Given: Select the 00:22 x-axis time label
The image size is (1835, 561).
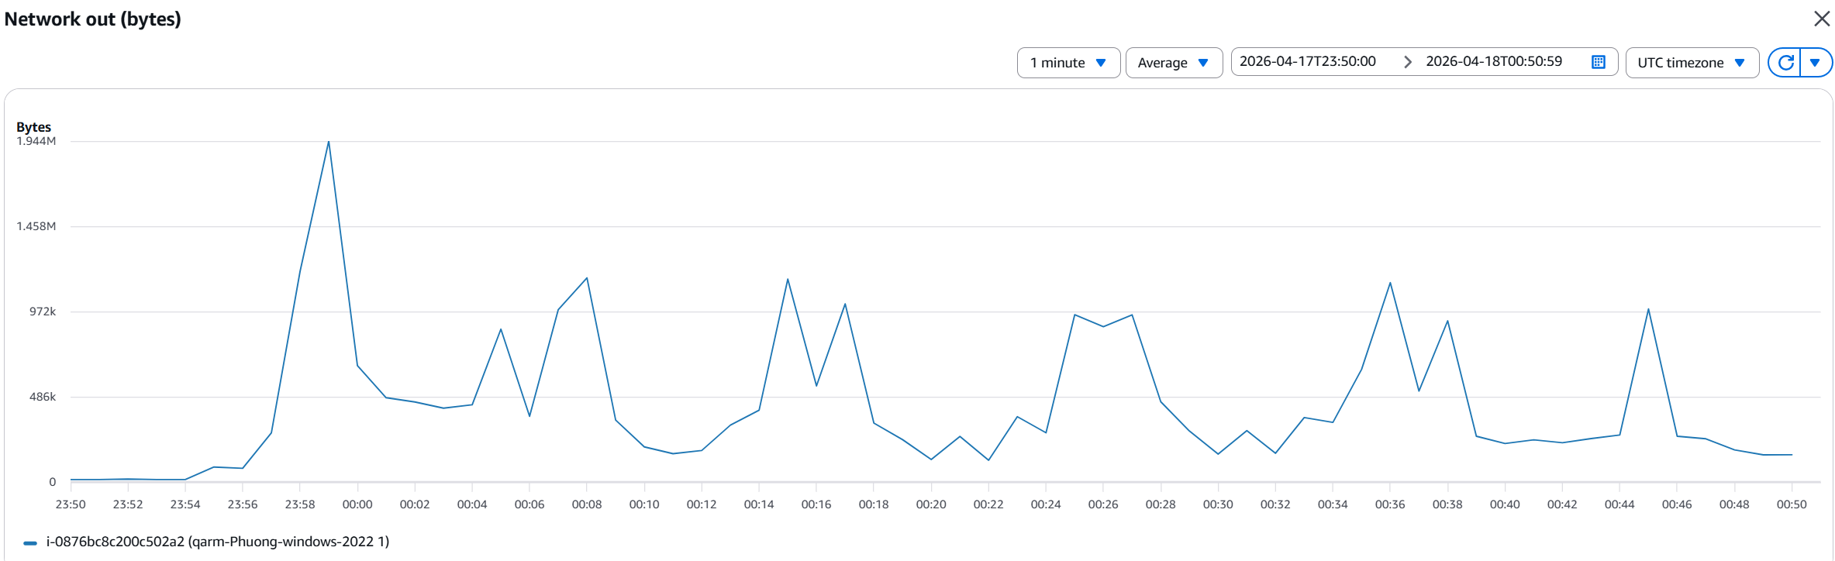Looking at the screenshot, I should click(988, 504).
